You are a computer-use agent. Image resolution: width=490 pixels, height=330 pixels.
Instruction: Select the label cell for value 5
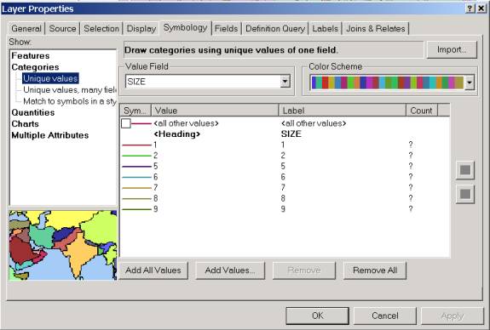coord(283,166)
